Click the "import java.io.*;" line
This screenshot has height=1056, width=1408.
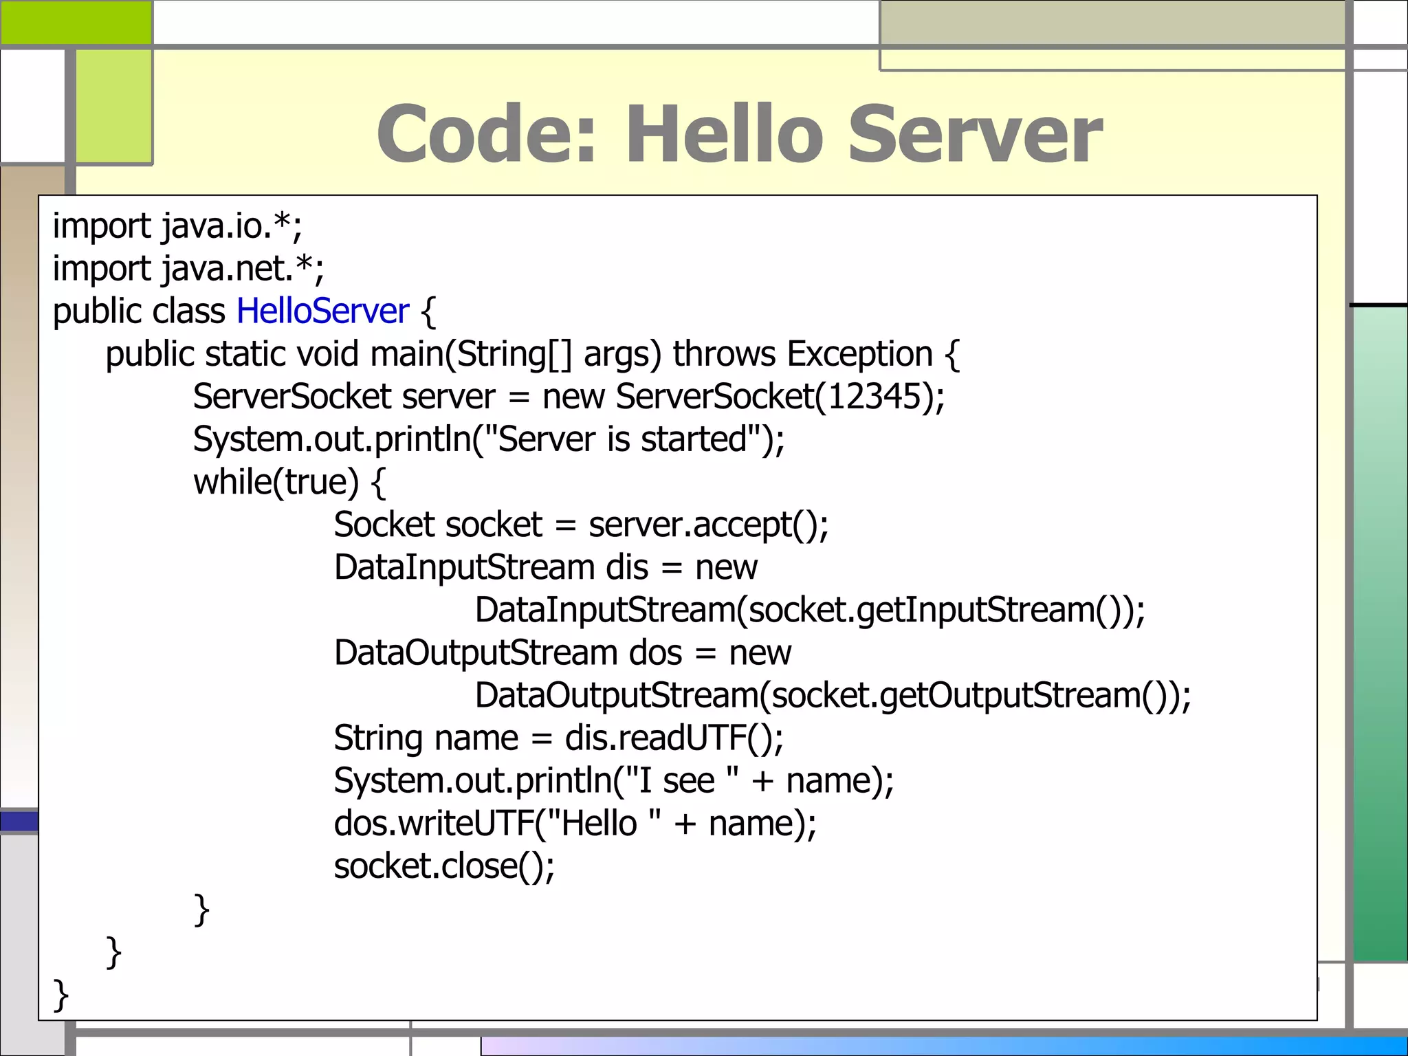(x=177, y=226)
